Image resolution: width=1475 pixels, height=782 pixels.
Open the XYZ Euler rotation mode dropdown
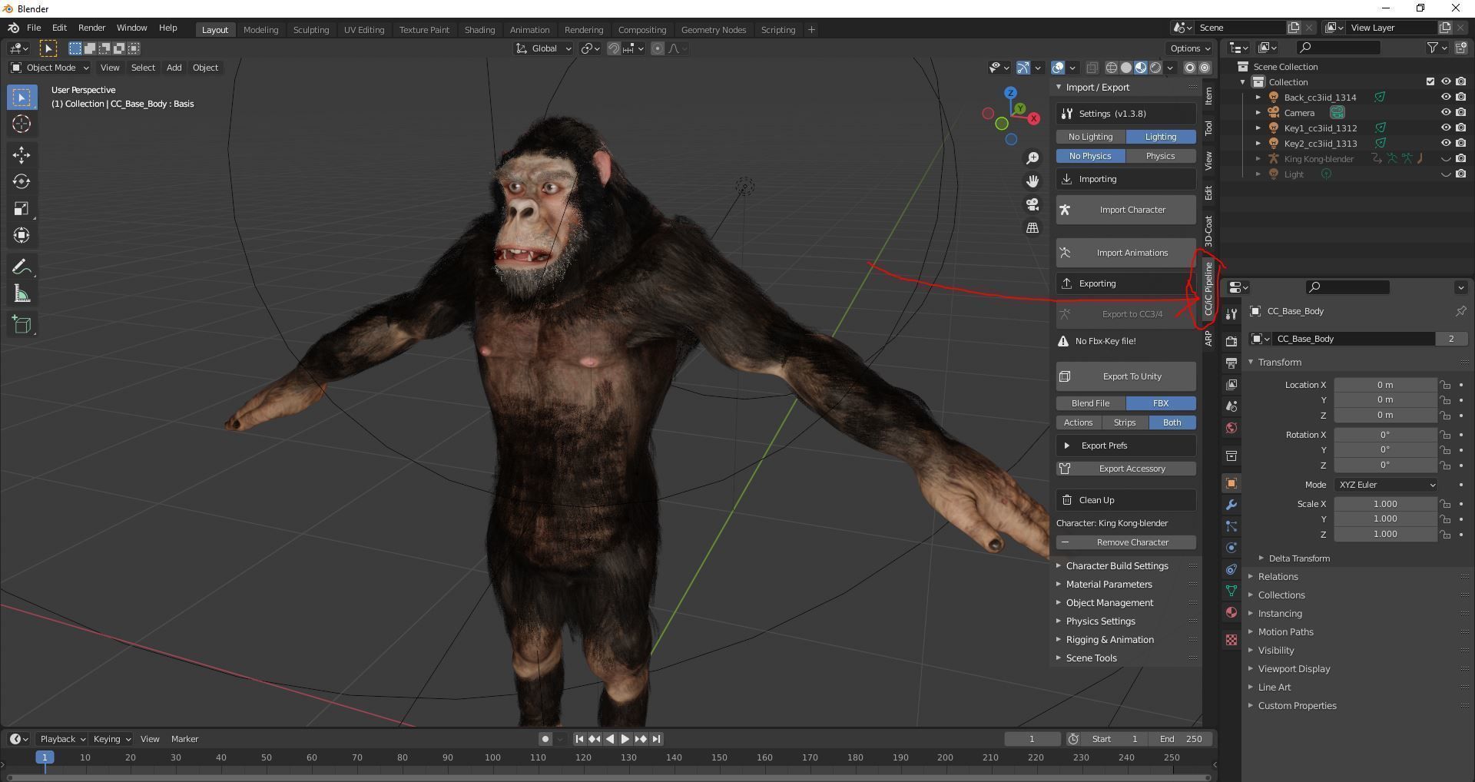(x=1385, y=485)
